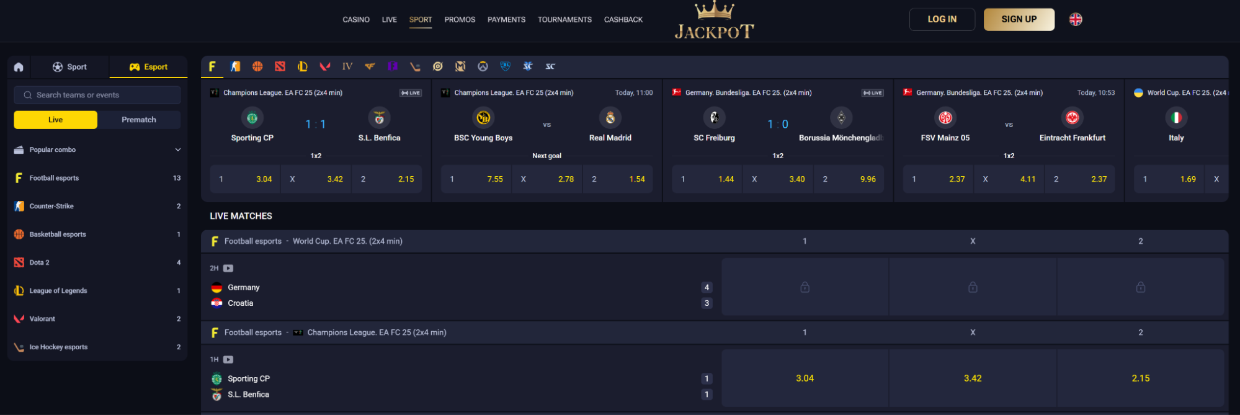Expand the Popular combo section
The height and width of the screenshot is (415, 1240).
pos(97,149)
